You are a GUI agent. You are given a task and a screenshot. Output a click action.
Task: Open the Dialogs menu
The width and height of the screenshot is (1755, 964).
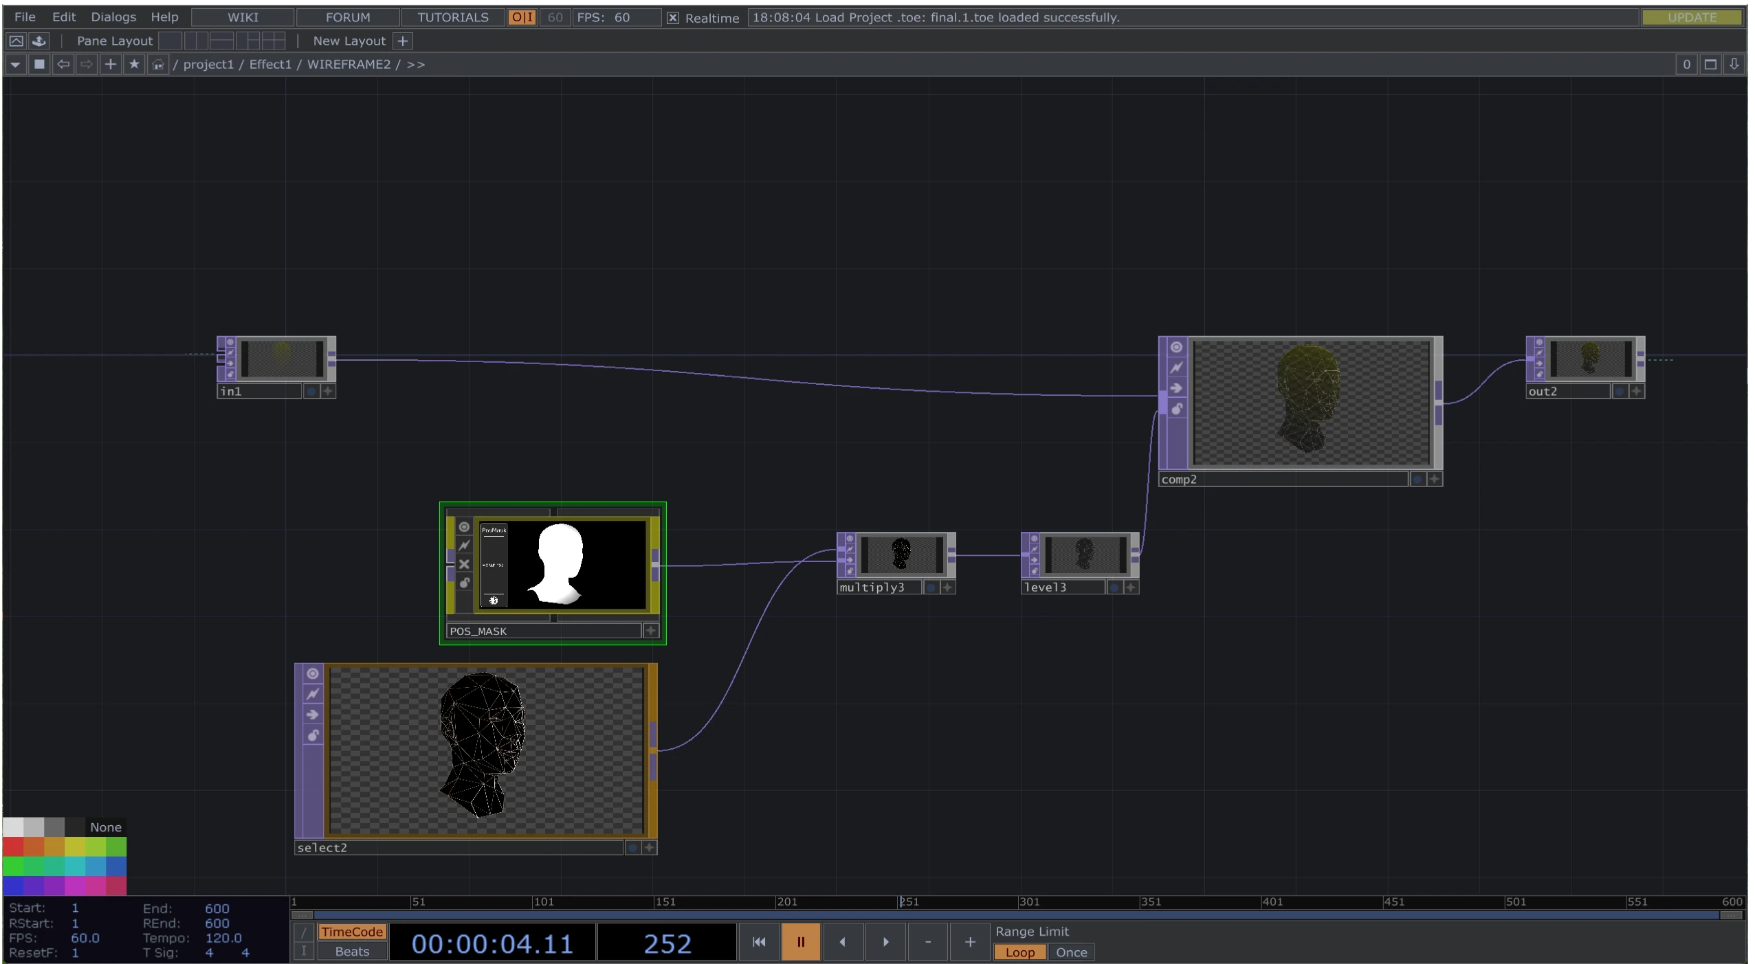[113, 17]
